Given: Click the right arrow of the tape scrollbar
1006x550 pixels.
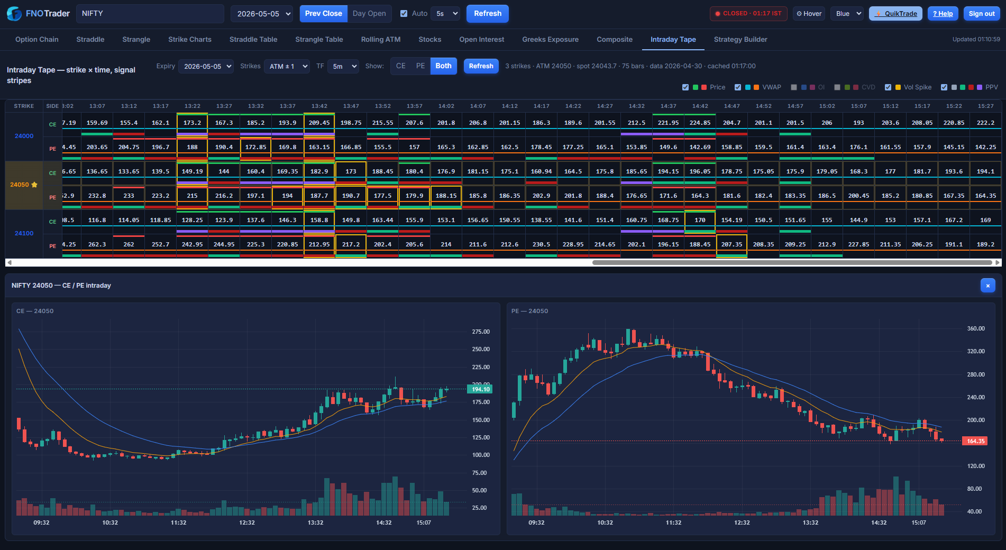Looking at the screenshot, I should [x=998, y=262].
